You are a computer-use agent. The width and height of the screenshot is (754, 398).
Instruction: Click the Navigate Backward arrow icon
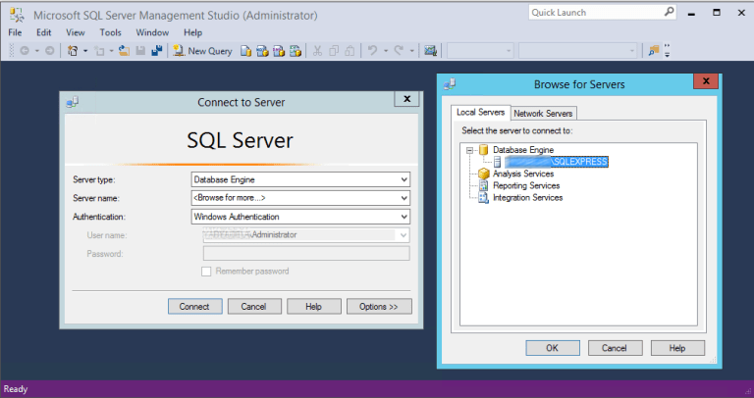pyautogui.click(x=25, y=50)
